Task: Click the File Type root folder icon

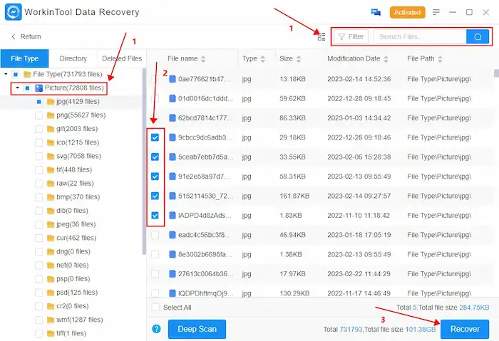Action: pyautogui.click(x=27, y=74)
